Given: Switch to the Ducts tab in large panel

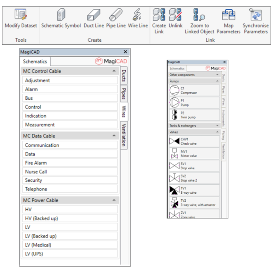Looking at the screenshot, I should click(124, 76).
